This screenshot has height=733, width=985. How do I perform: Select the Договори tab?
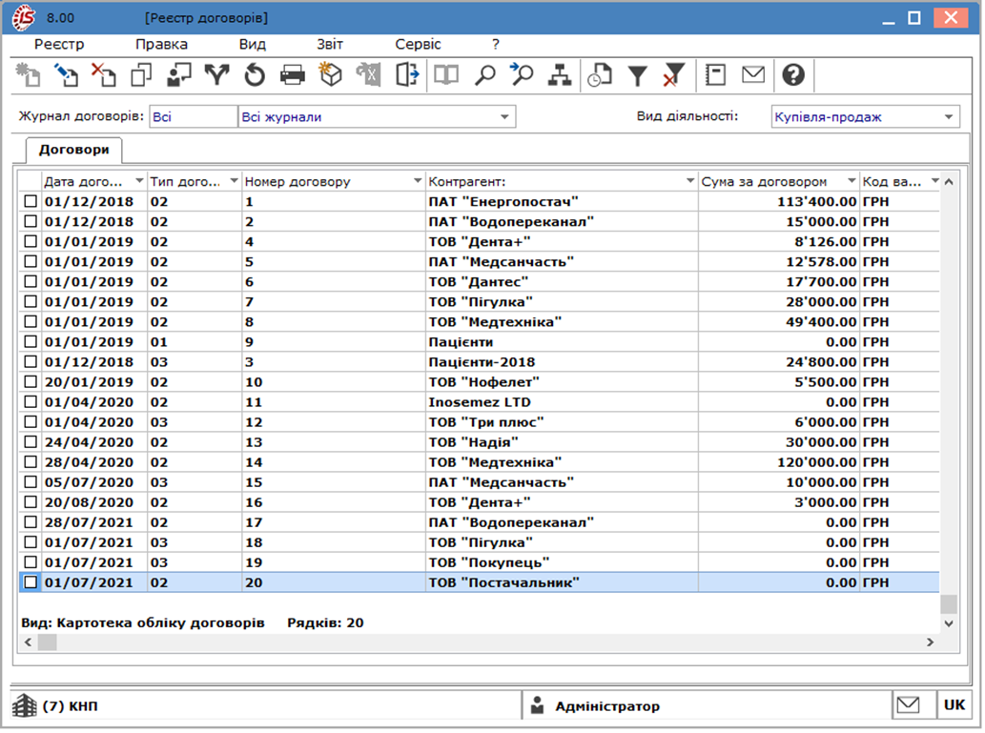point(74,150)
